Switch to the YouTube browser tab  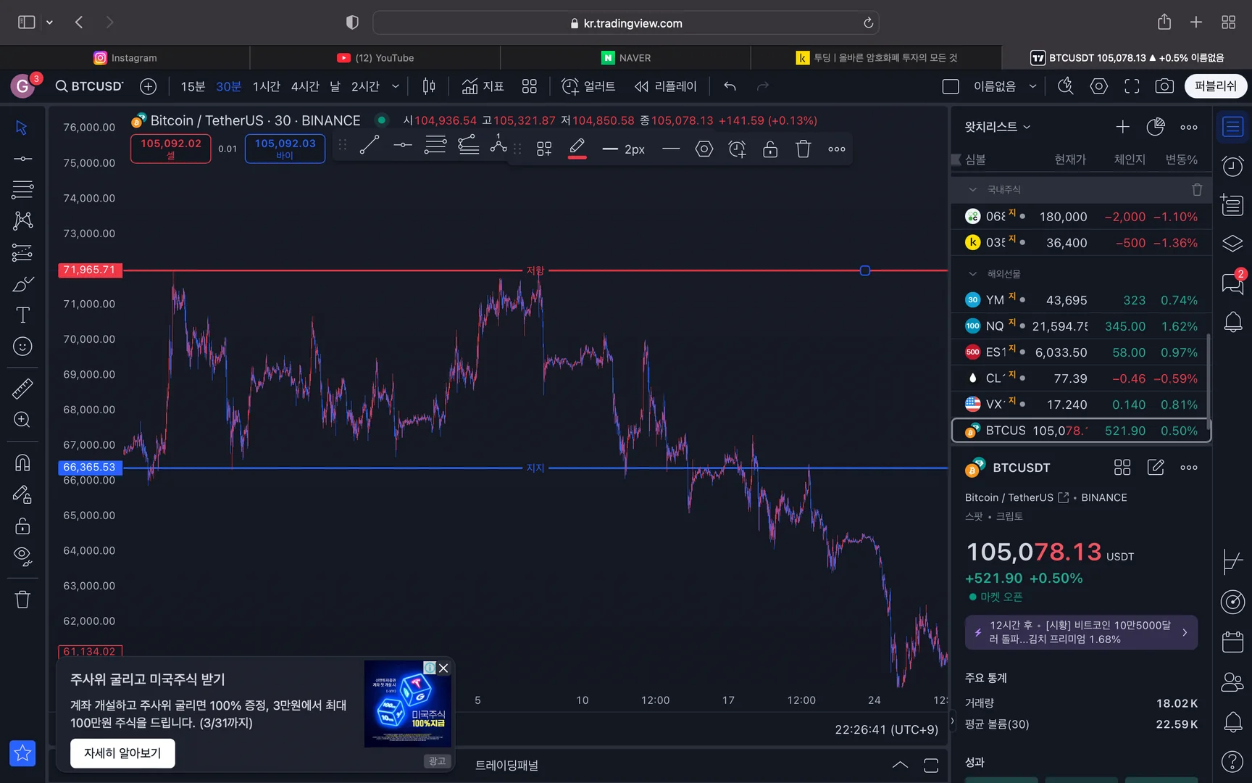point(375,58)
